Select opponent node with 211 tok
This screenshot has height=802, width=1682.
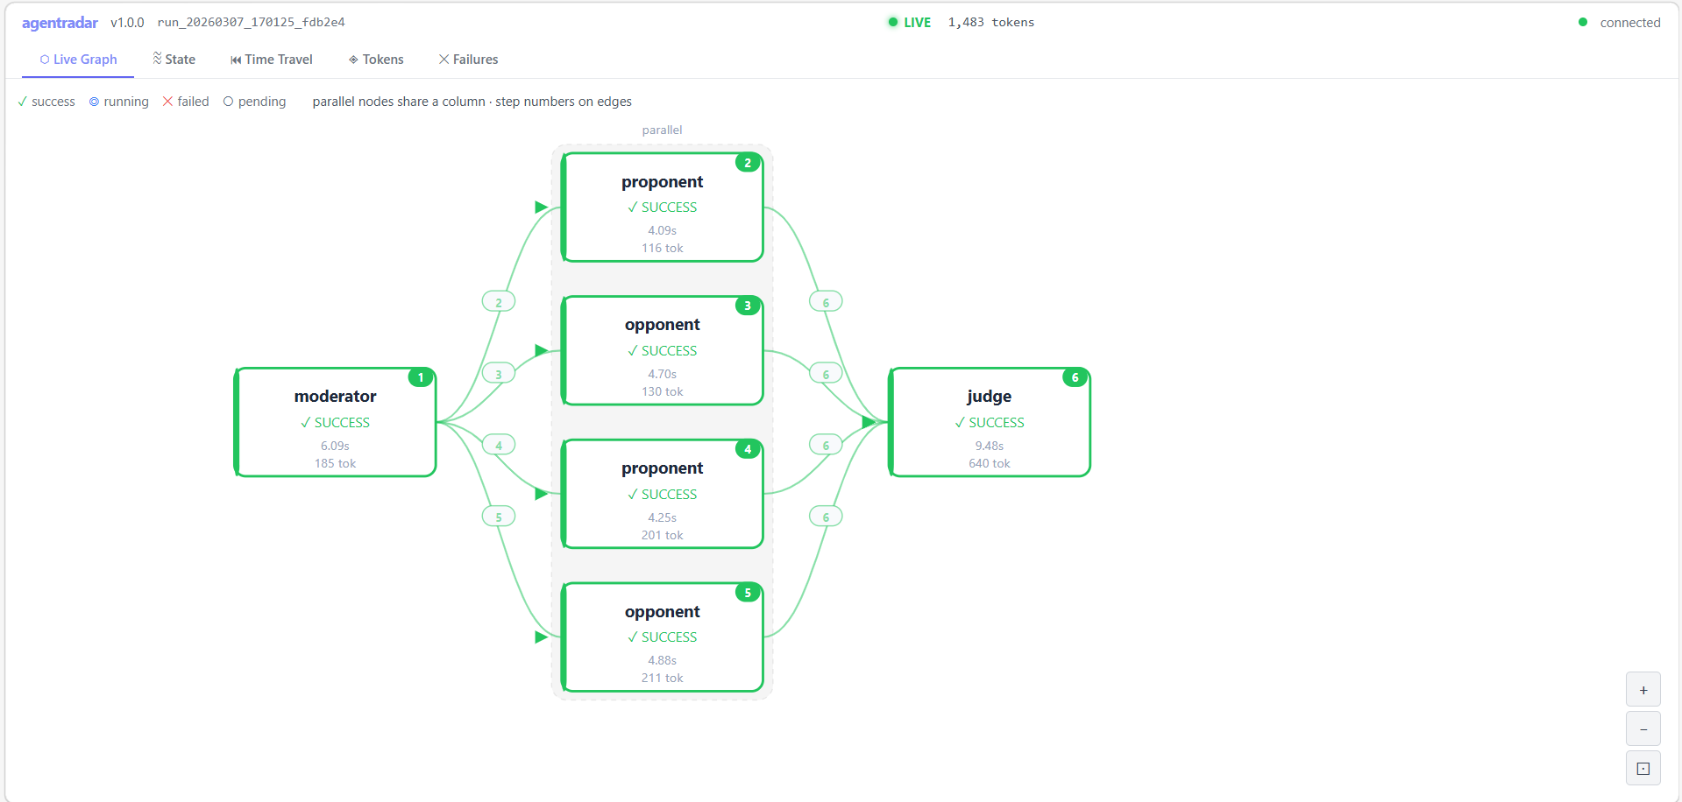pyautogui.click(x=662, y=637)
